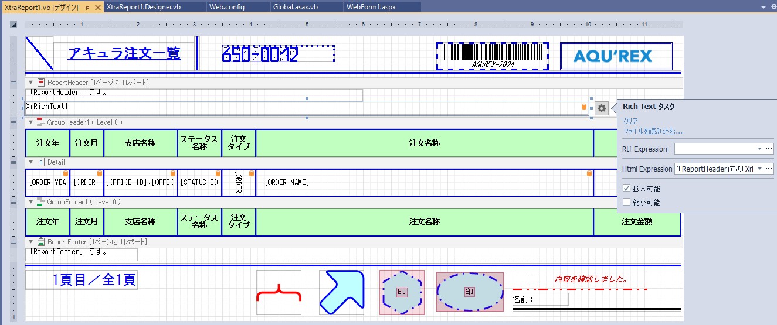Click the report corner select-all square by ruler
The height and width of the screenshot is (325, 777).
tap(13, 25)
